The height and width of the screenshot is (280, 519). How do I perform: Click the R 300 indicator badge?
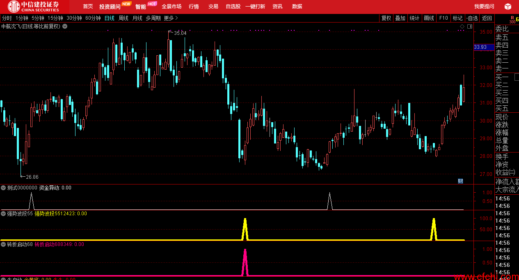pyautogui.click(x=513, y=20)
